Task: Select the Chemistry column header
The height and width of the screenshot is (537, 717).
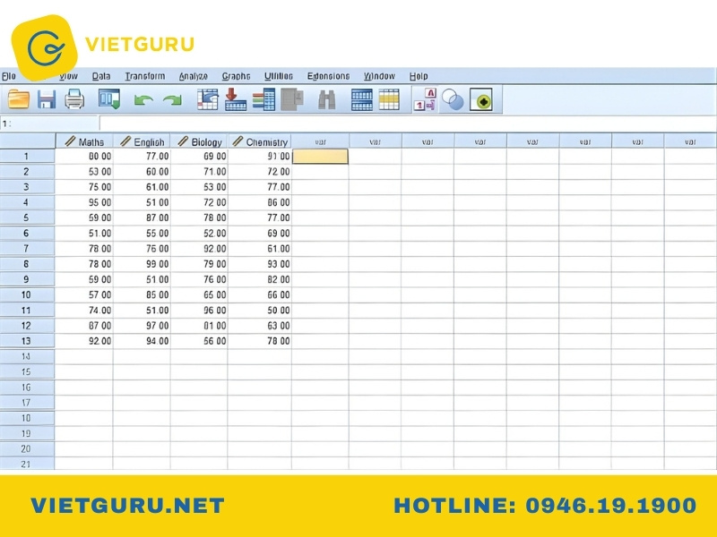Action: coord(260,141)
